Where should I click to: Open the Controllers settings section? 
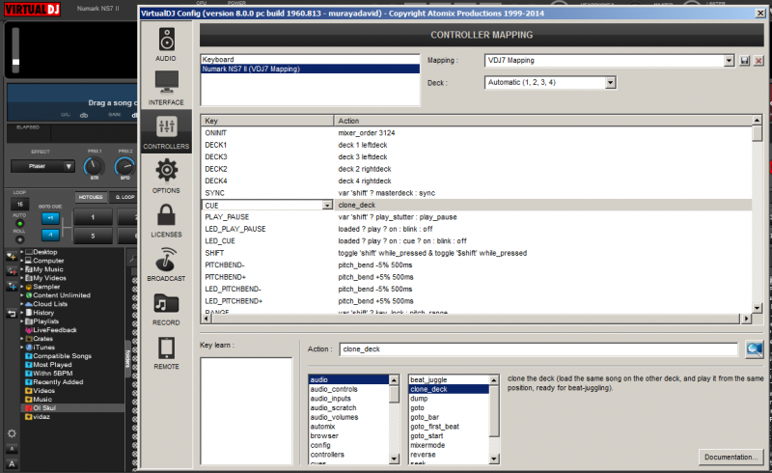(x=166, y=132)
